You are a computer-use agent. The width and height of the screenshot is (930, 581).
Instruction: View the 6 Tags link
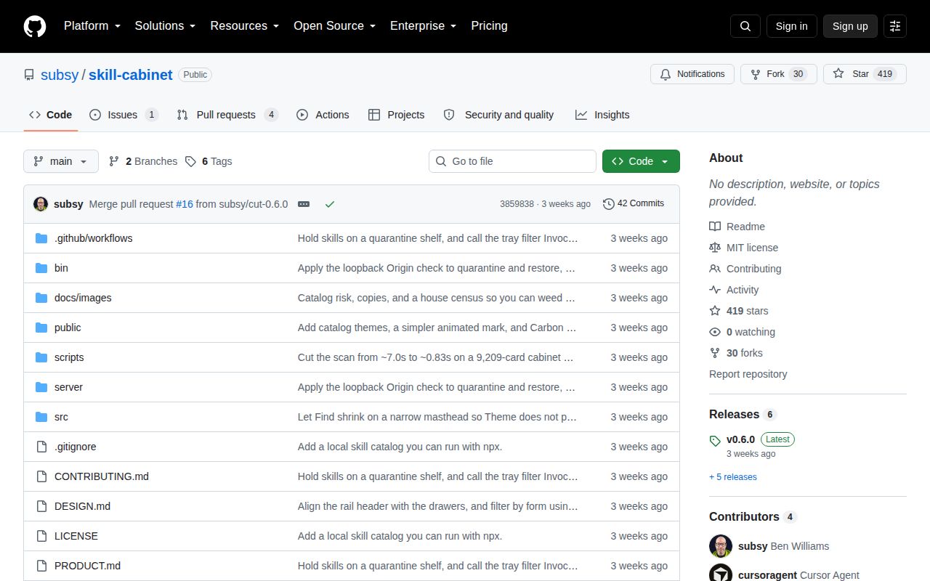209,161
